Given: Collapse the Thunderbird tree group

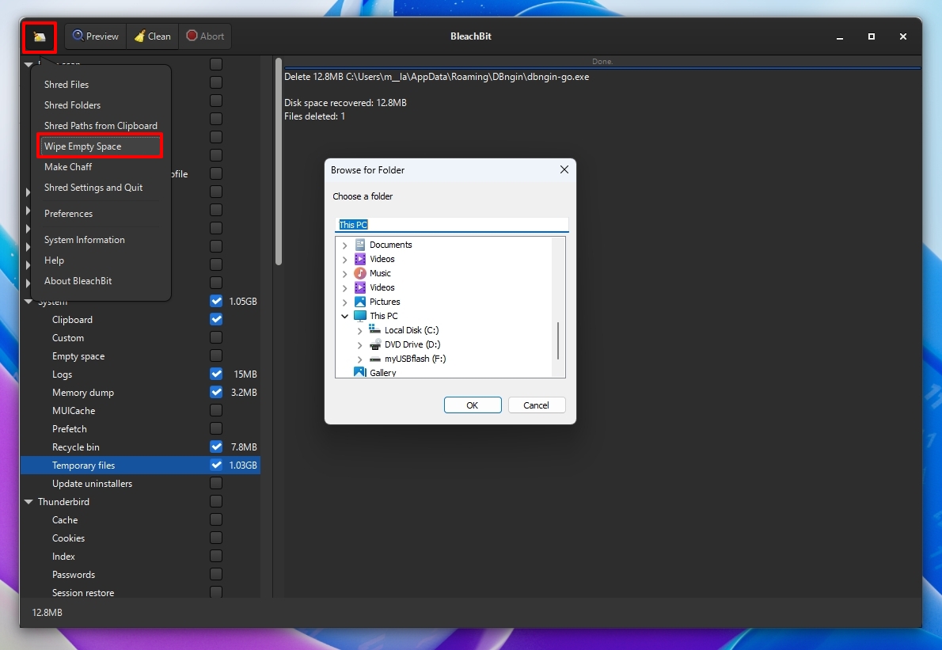Looking at the screenshot, I should tap(28, 502).
